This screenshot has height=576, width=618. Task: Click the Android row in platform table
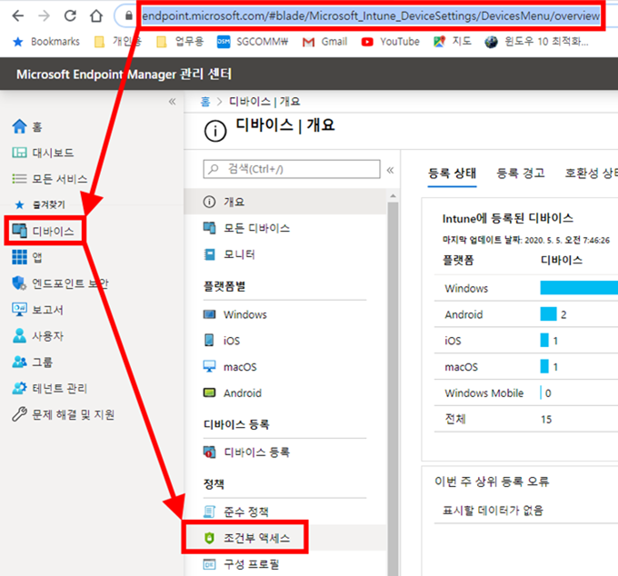(x=526, y=314)
